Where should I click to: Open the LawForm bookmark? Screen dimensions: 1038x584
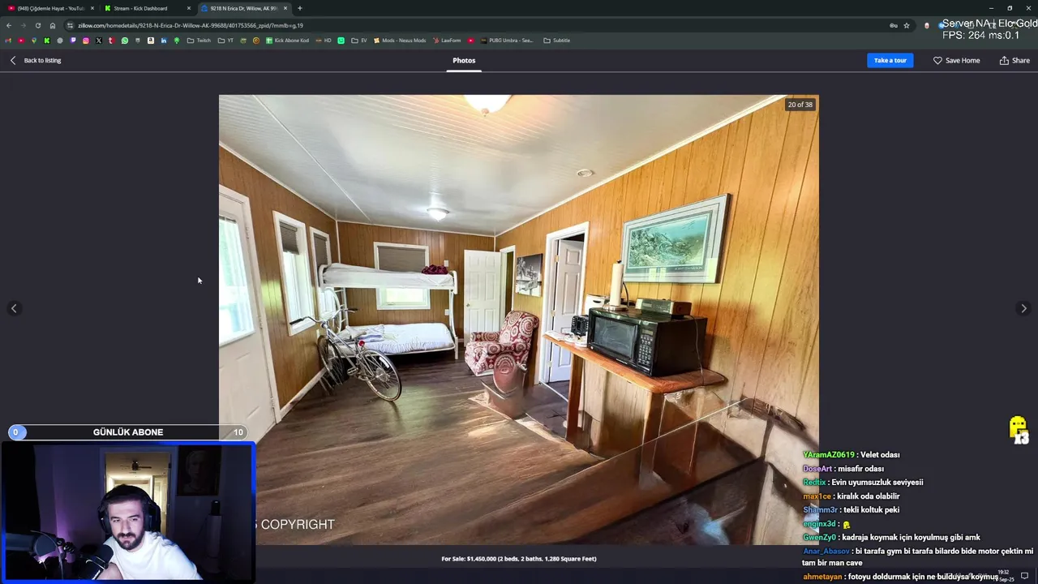(447, 40)
